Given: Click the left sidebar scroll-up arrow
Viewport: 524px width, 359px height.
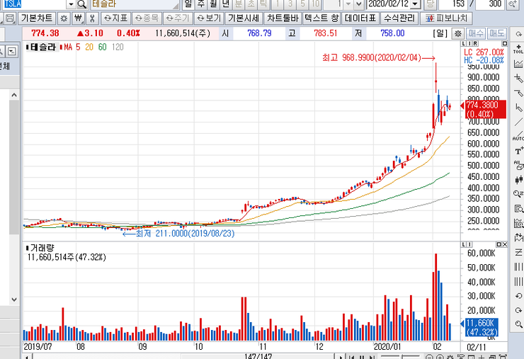Looking at the screenshot, I should point(14,96).
